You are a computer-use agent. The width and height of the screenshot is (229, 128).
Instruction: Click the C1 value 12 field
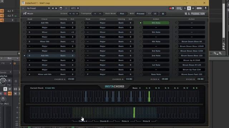(155, 14)
